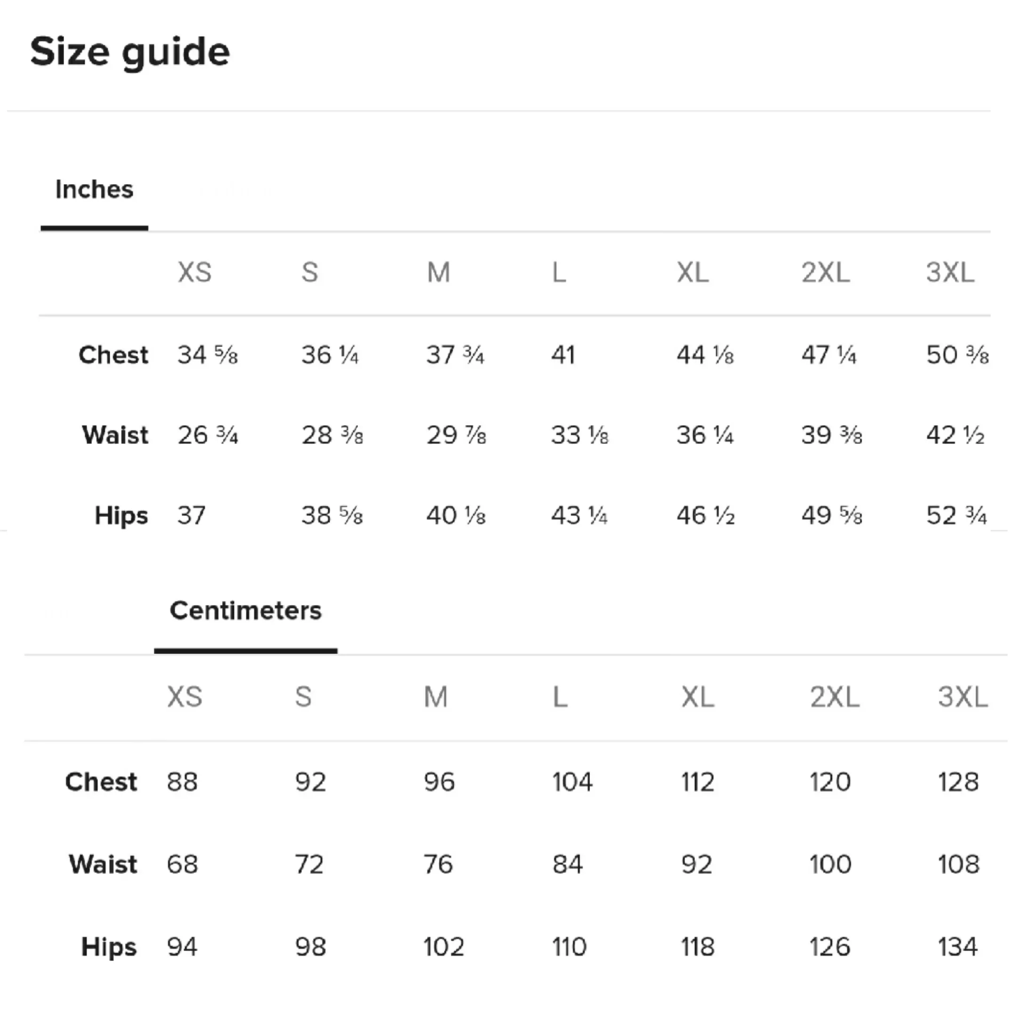
Task: Click the 134 hips centimeter value
Action: (958, 947)
